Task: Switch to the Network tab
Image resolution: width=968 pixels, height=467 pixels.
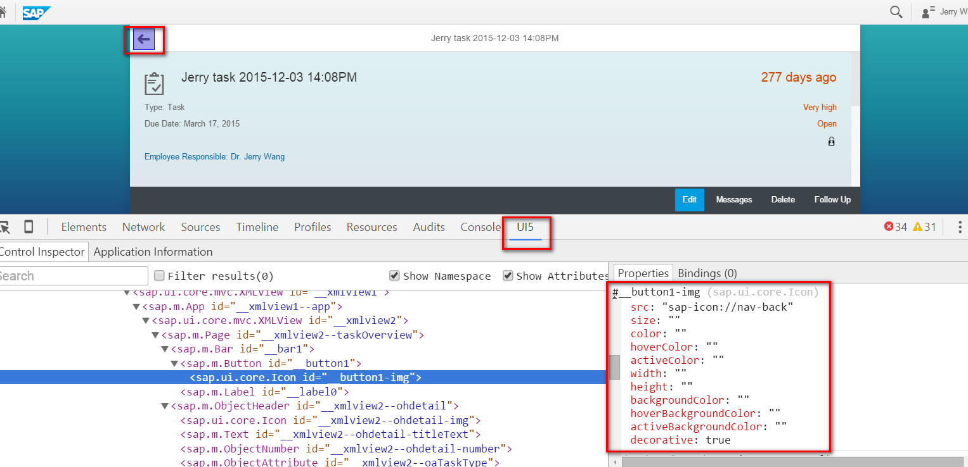Action: (x=143, y=227)
